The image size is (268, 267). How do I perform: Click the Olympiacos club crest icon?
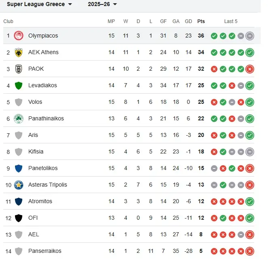click(x=19, y=36)
